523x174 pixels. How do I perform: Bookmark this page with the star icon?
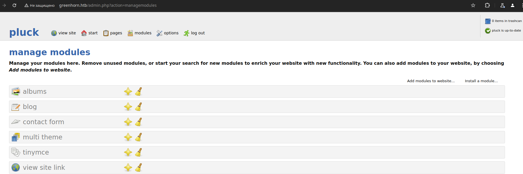(x=473, y=5)
